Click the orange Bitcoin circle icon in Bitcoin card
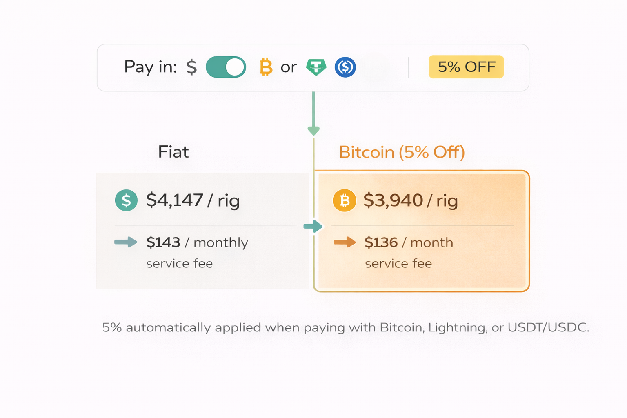 coord(345,200)
